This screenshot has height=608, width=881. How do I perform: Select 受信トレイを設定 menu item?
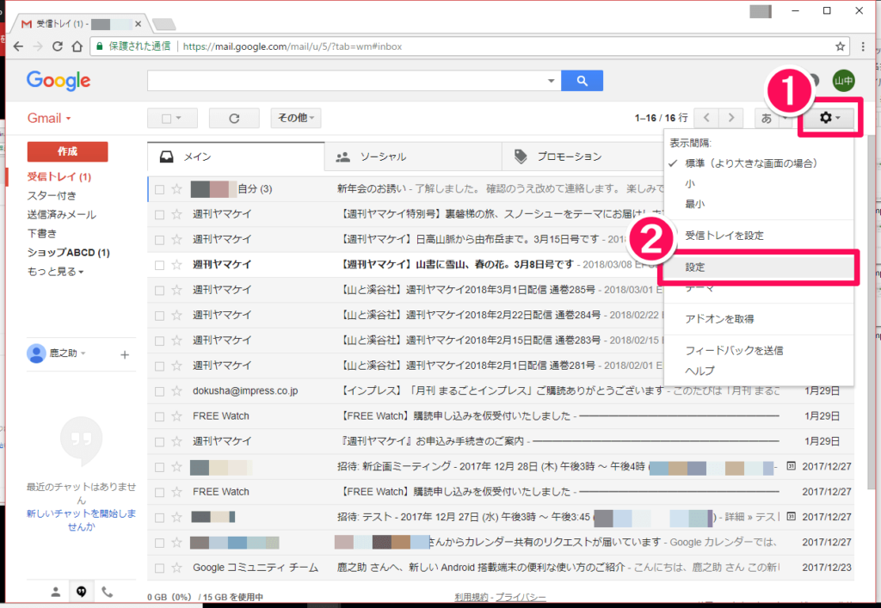tap(759, 236)
